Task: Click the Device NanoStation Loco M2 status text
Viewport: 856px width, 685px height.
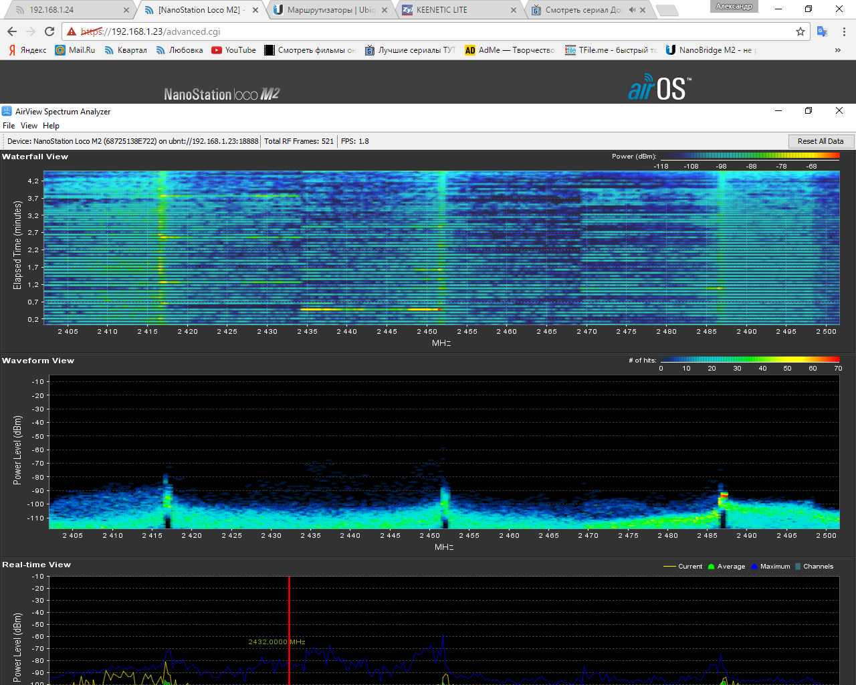Action: [x=132, y=141]
